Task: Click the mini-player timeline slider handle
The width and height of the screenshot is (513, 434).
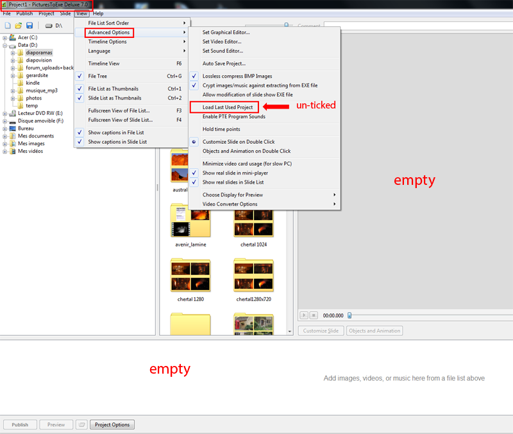Action: pos(349,315)
